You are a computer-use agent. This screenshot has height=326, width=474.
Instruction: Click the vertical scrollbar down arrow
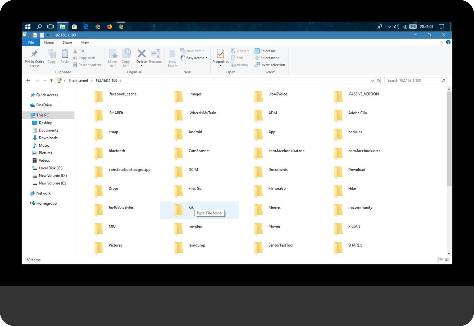449,253
